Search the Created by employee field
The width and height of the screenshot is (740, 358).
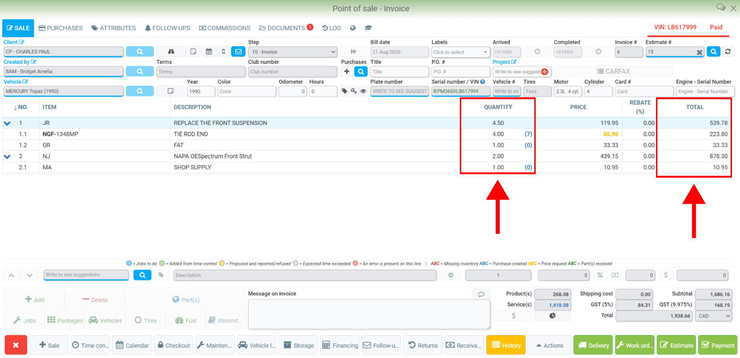139,71
